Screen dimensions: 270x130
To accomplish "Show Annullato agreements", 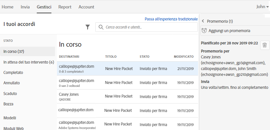I will [x=12, y=83].
